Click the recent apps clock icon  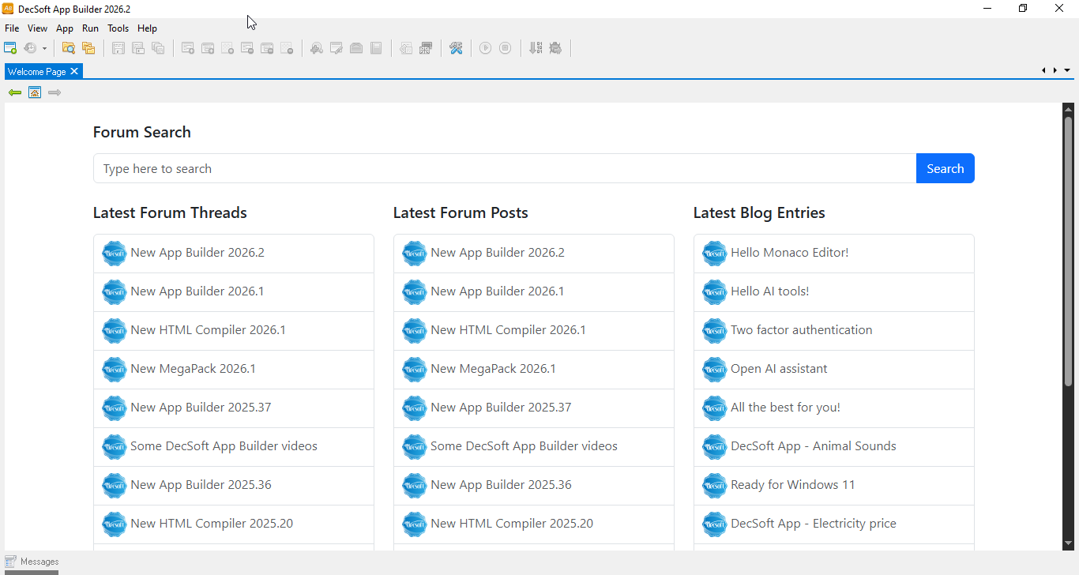pyautogui.click(x=30, y=48)
